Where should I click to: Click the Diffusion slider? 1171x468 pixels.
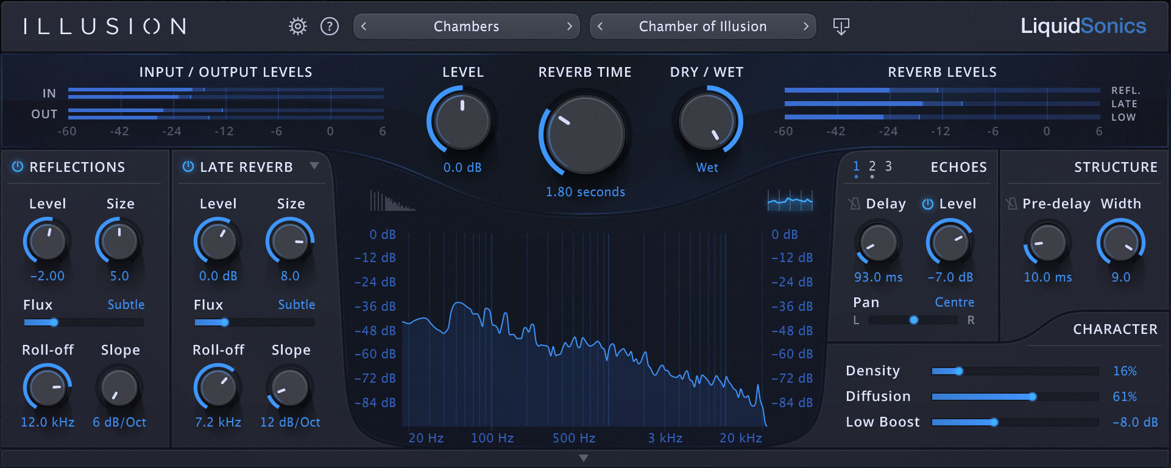1014,397
